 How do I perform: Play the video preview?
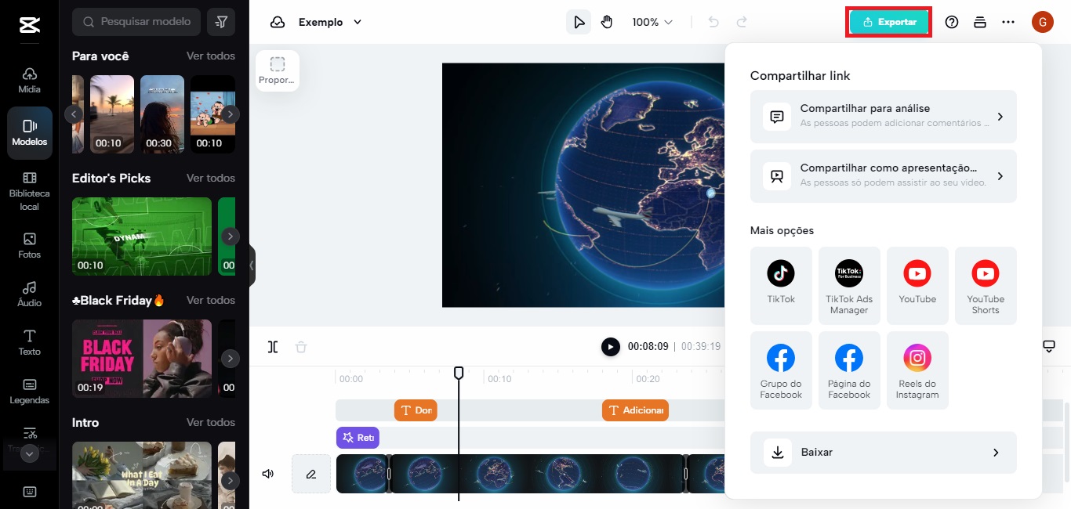(611, 347)
